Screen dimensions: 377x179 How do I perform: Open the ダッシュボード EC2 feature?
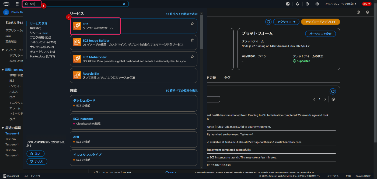coord(134,103)
